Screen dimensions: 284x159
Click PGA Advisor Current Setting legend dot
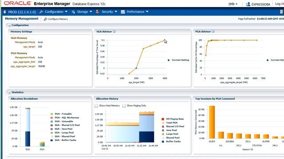(x=268, y=60)
